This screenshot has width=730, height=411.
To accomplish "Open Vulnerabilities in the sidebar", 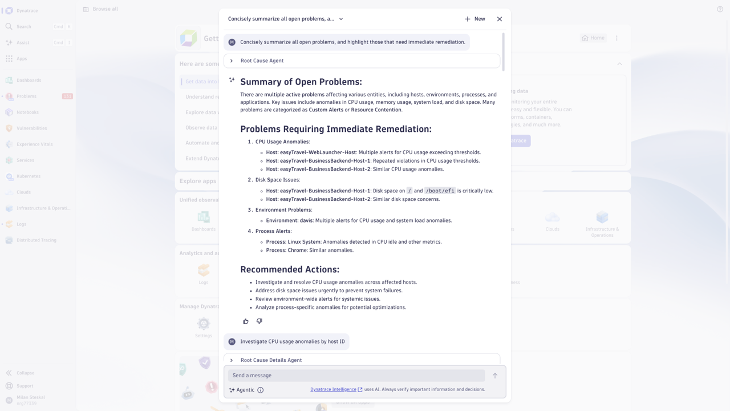I will pos(31,128).
